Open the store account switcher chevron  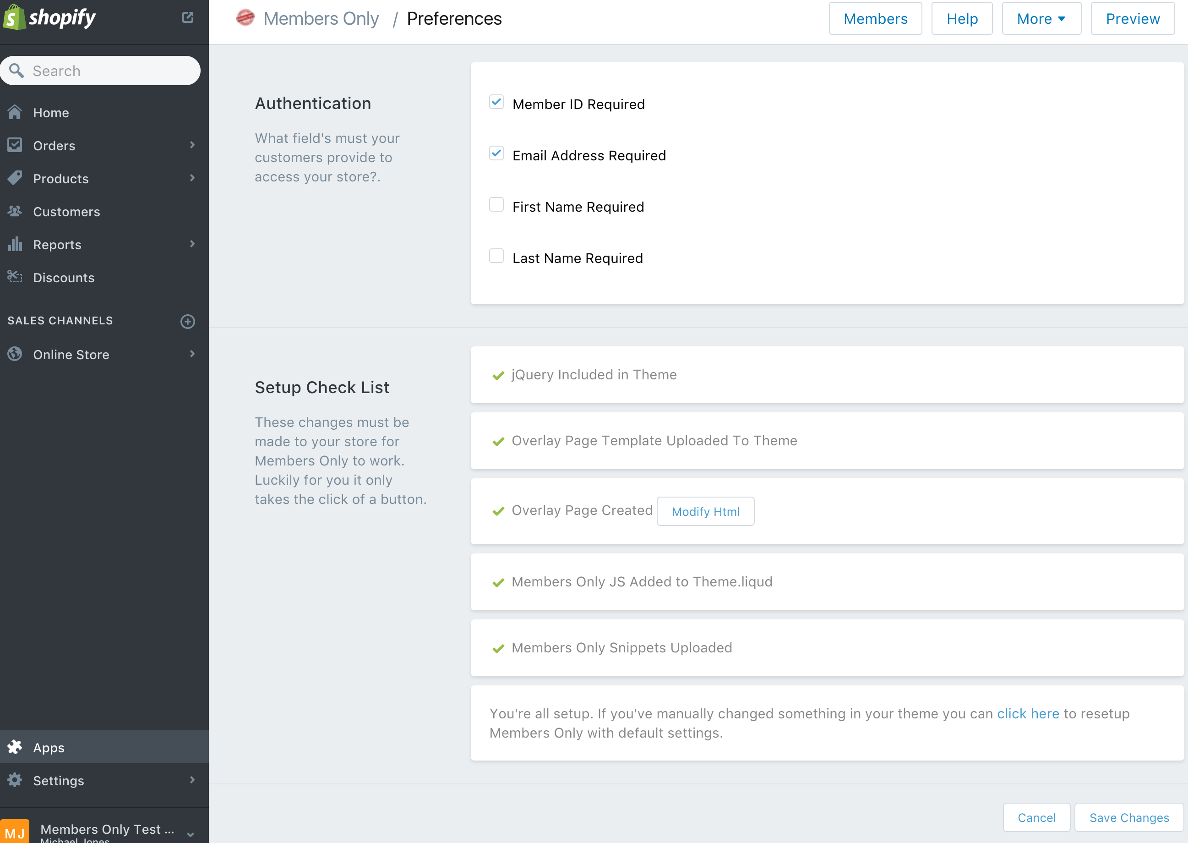(191, 835)
